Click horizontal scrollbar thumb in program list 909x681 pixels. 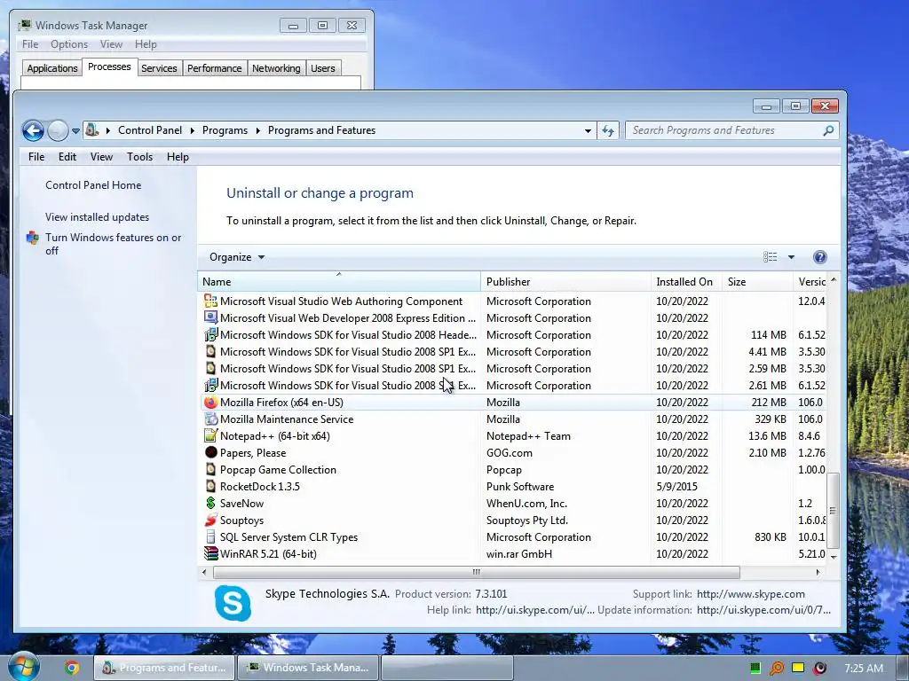tap(477, 572)
